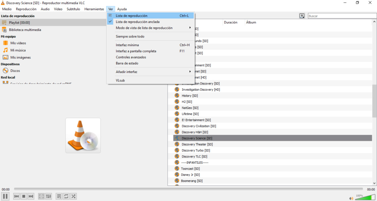Select Discovery TLC [SD] channel
Viewport: 377px width, 201px height.
point(194,156)
